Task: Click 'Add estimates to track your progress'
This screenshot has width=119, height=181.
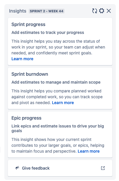Action: click(48, 32)
